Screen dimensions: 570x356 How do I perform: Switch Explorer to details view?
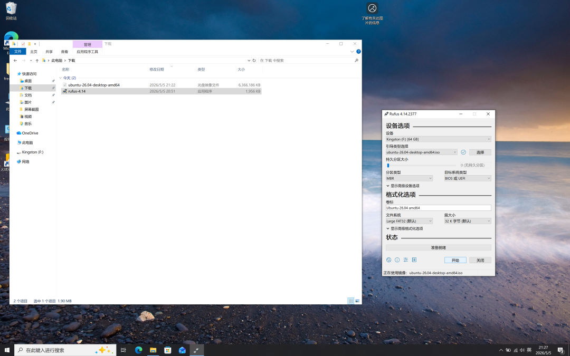click(x=351, y=301)
